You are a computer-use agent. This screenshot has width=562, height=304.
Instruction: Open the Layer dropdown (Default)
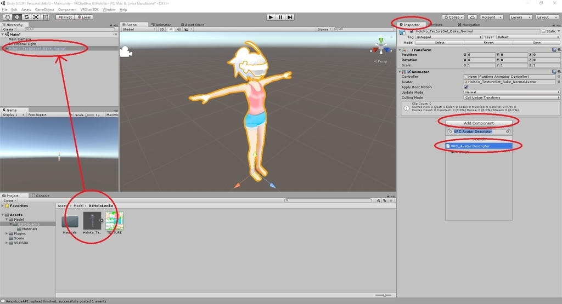click(x=528, y=37)
